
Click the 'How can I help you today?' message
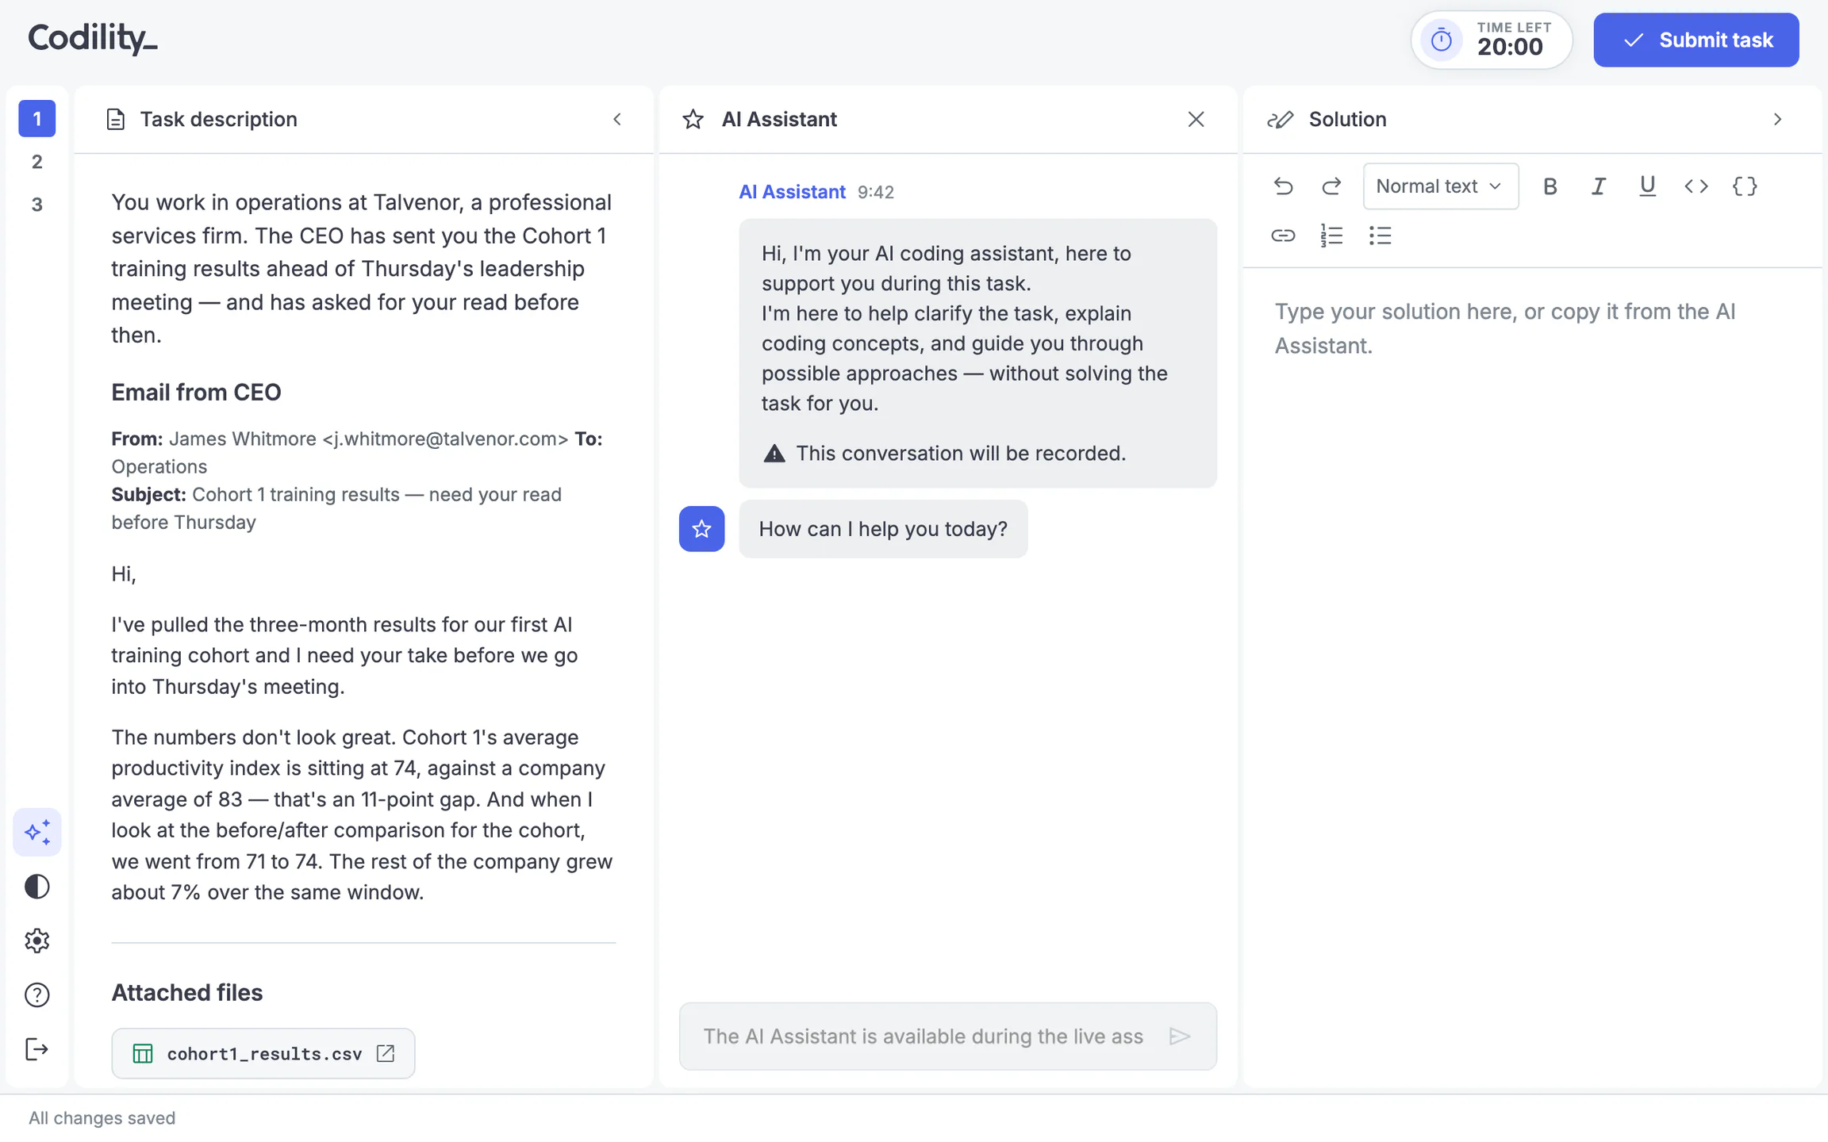click(883, 529)
